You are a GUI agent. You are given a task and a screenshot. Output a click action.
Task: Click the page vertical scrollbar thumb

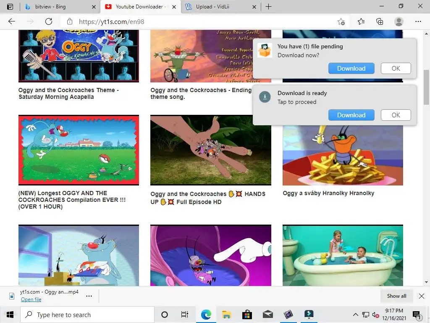[x=426, y=87]
